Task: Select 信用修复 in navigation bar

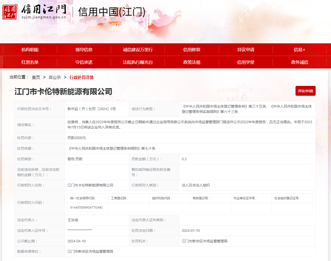Action: click(192, 50)
